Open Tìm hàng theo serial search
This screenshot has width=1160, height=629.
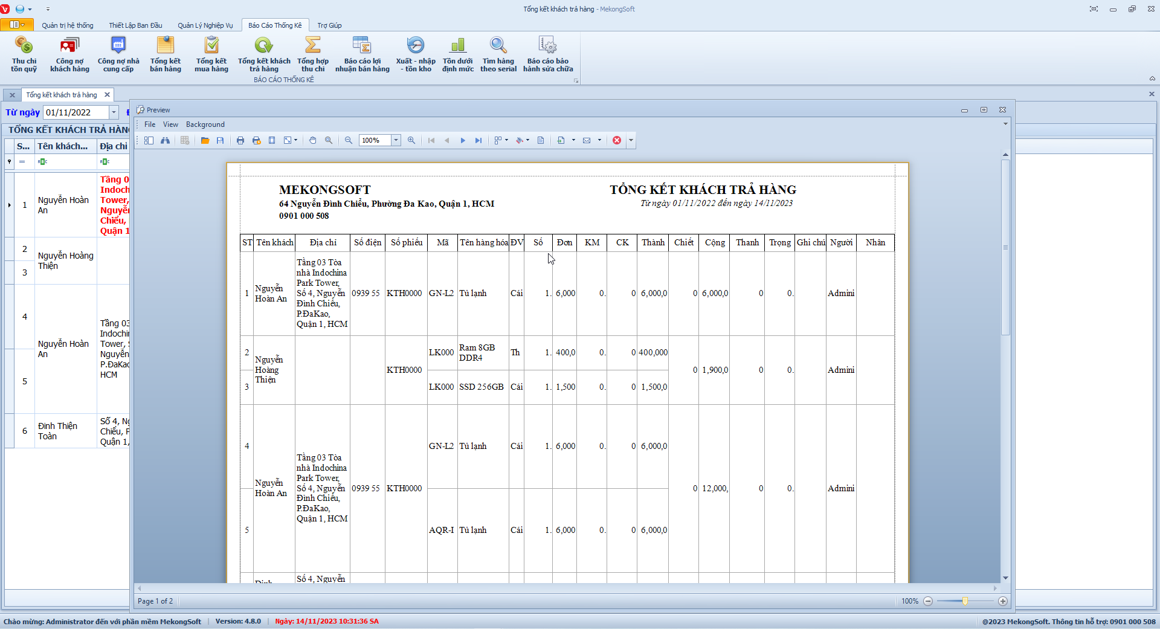[x=498, y=54]
